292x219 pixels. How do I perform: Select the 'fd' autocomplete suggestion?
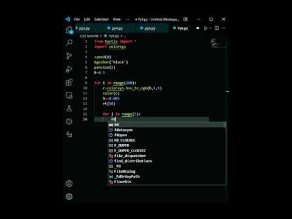point(167,125)
